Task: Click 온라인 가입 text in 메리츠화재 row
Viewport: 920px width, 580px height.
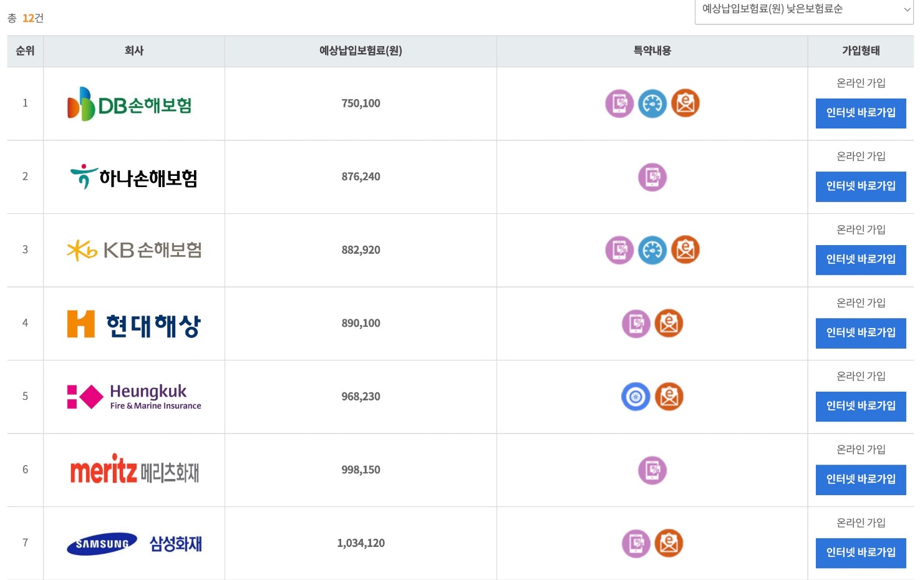Action: click(x=861, y=450)
